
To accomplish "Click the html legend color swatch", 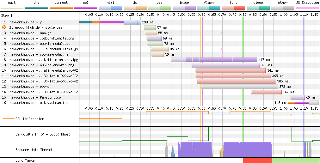I will tap(110, 8).
